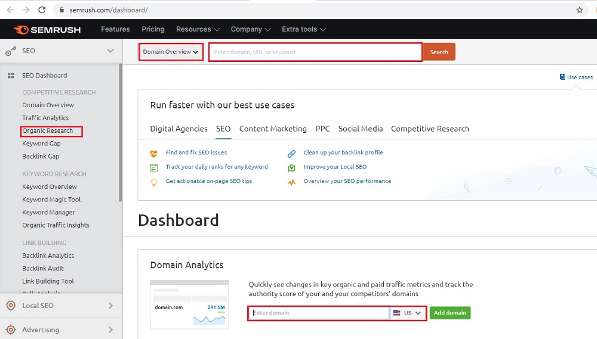Open the US country dropdown

tap(407, 313)
